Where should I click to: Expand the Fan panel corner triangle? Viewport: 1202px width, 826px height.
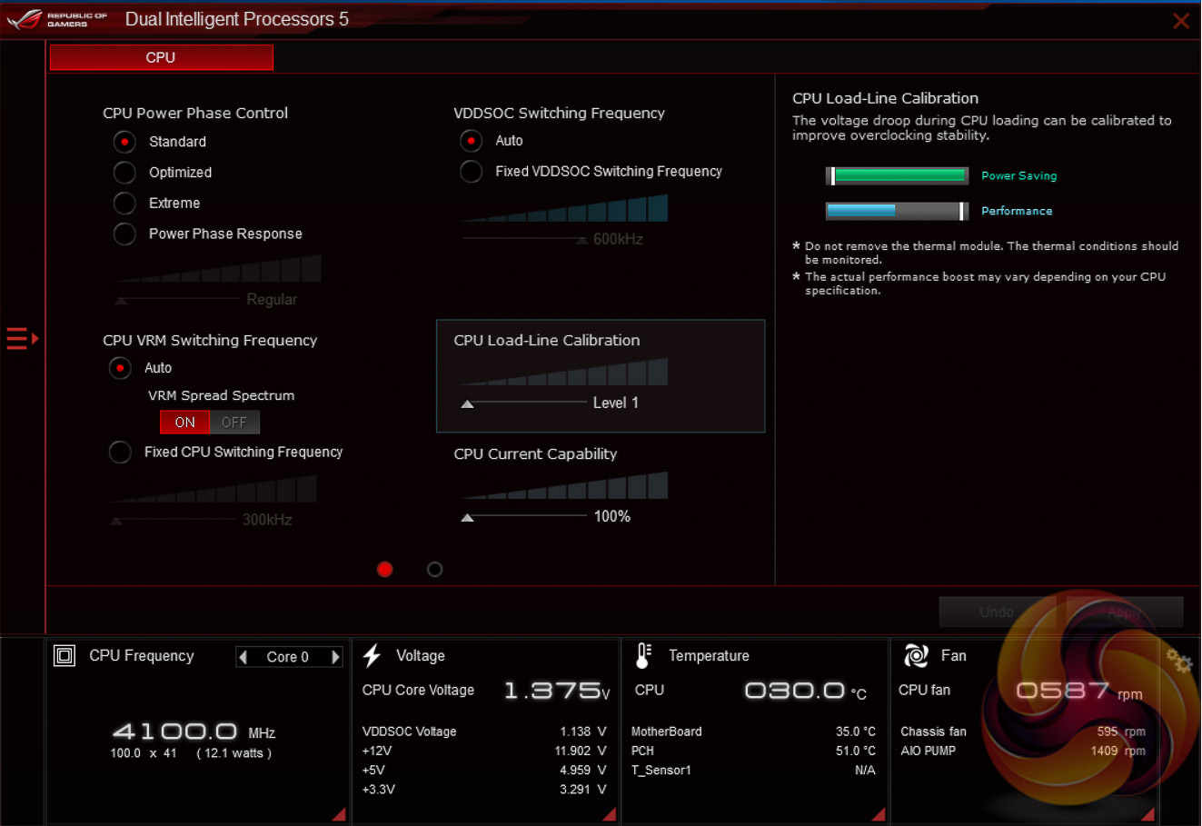1148,814
